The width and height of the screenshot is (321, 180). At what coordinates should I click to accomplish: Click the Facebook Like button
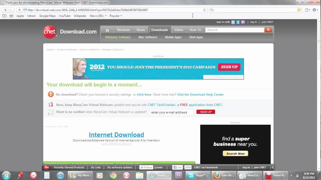[x=178, y=167]
